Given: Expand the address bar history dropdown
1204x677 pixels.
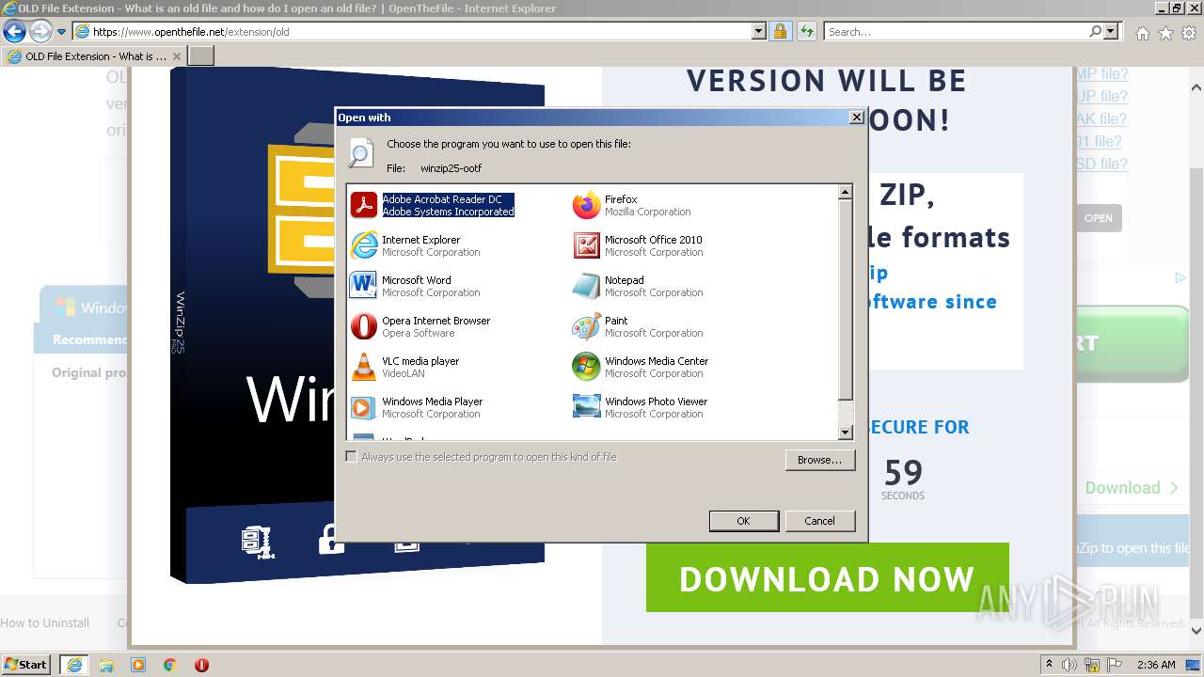Looking at the screenshot, I should [x=759, y=31].
